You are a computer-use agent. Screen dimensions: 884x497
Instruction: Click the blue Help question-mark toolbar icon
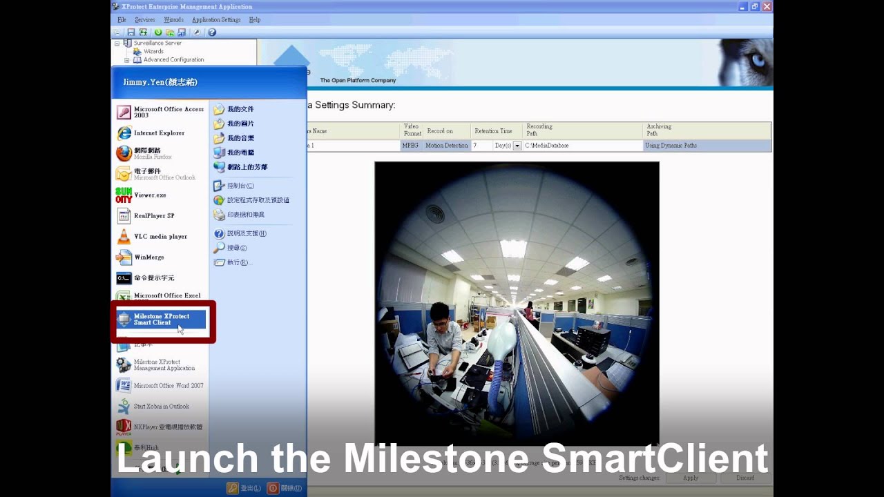(x=212, y=32)
